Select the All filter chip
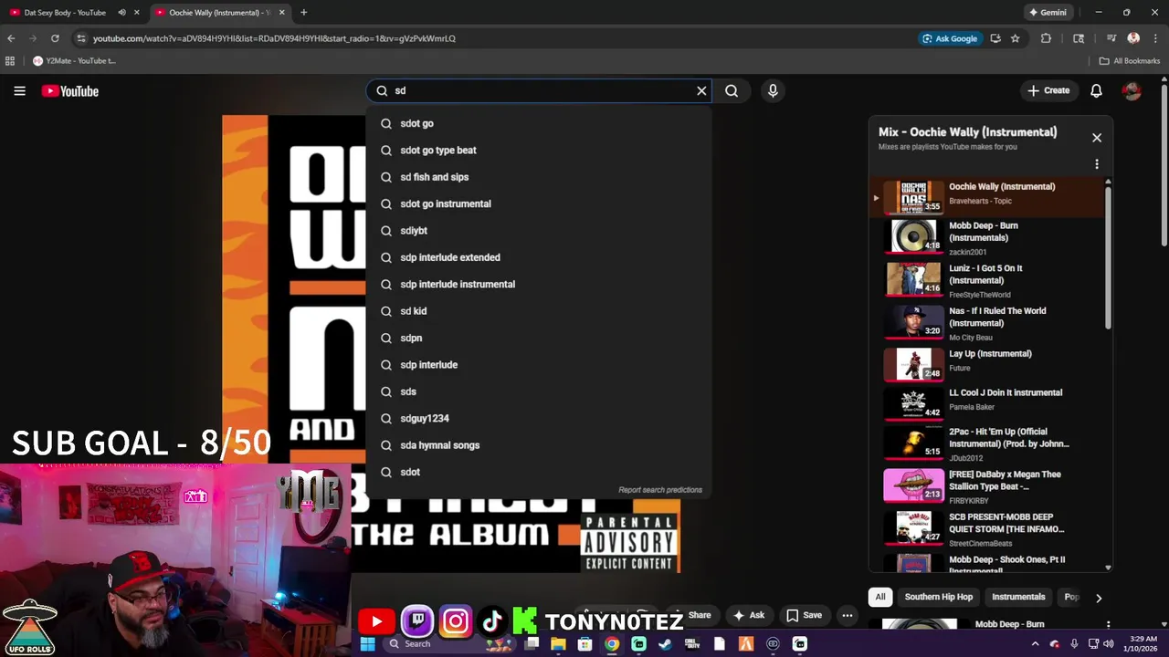1169x657 pixels. (880, 597)
